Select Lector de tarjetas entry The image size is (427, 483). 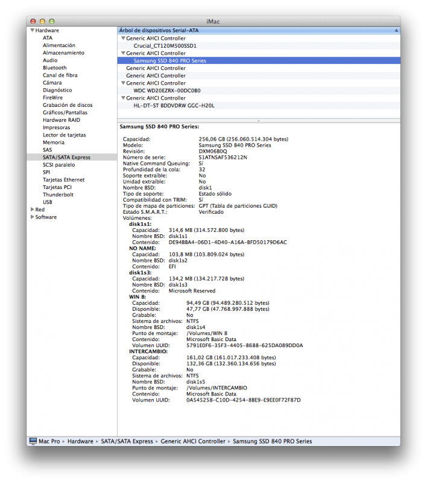point(65,135)
